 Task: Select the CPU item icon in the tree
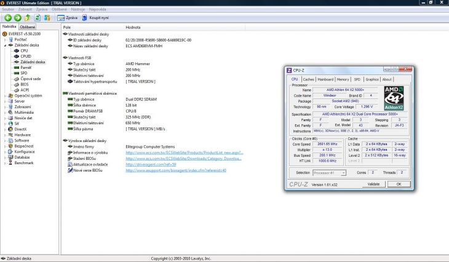pyautogui.click(x=17, y=50)
